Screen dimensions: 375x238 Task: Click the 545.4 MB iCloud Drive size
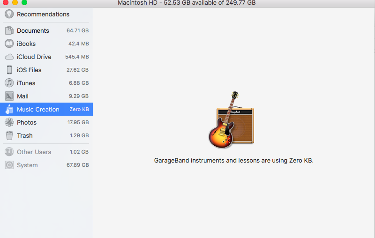(77, 57)
